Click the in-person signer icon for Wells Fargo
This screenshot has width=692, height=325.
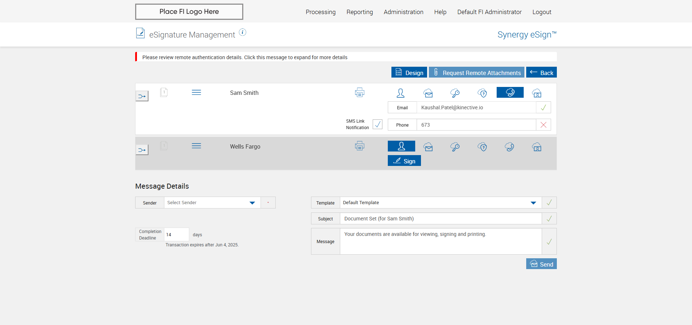401,146
